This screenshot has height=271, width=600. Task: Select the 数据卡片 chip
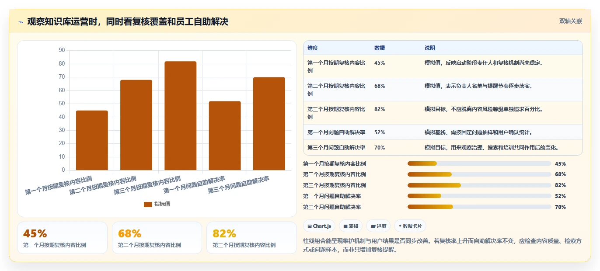tap(410, 226)
